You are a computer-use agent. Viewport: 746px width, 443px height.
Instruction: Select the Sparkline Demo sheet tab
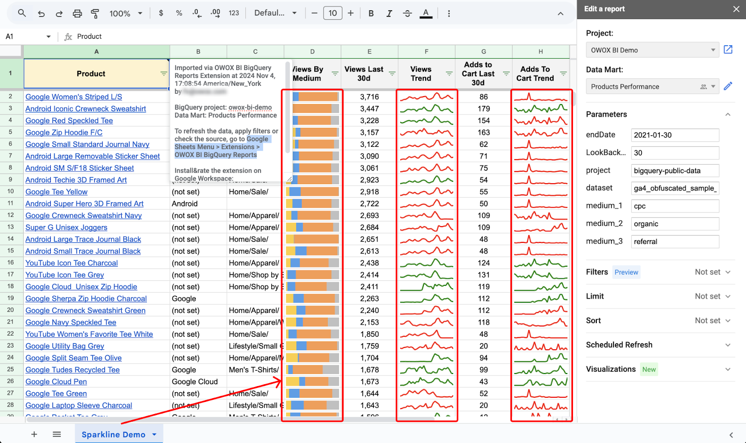tap(114, 434)
